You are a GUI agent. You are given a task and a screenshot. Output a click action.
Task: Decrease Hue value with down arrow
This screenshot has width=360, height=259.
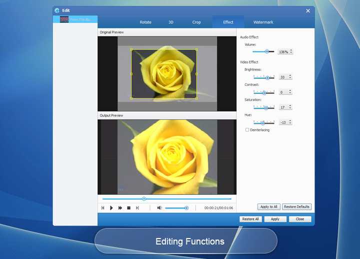pyautogui.click(x=290, y=123)
